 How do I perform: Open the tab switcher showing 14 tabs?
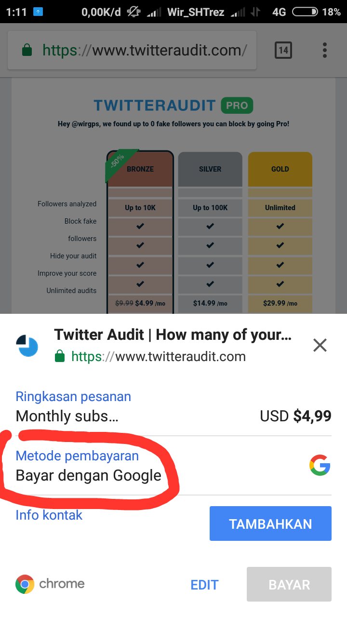tap(283, 50)
